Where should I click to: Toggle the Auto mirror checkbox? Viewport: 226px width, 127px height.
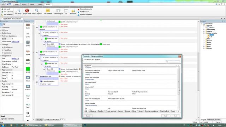coord(12,84)
